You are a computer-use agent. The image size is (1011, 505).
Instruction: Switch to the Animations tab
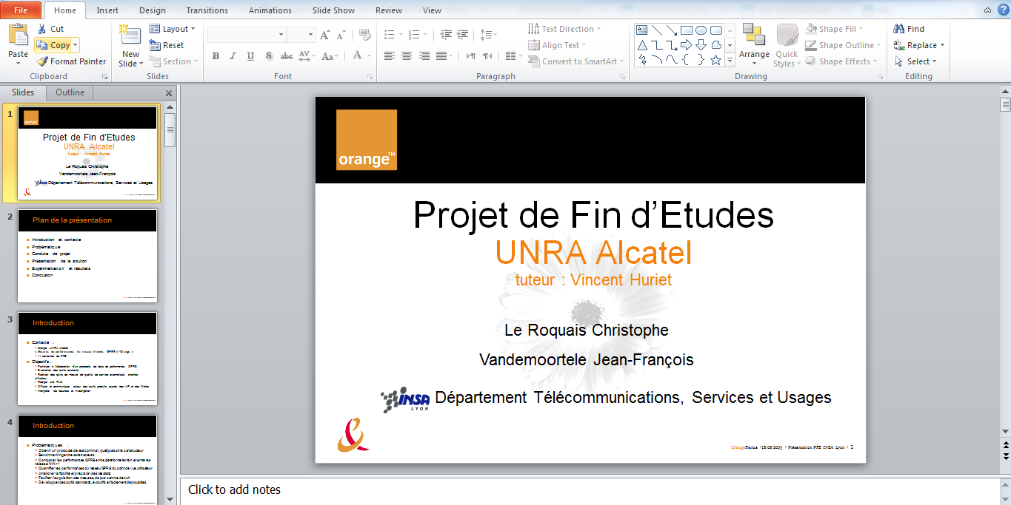pyautogui.click(x=270, y=10)
